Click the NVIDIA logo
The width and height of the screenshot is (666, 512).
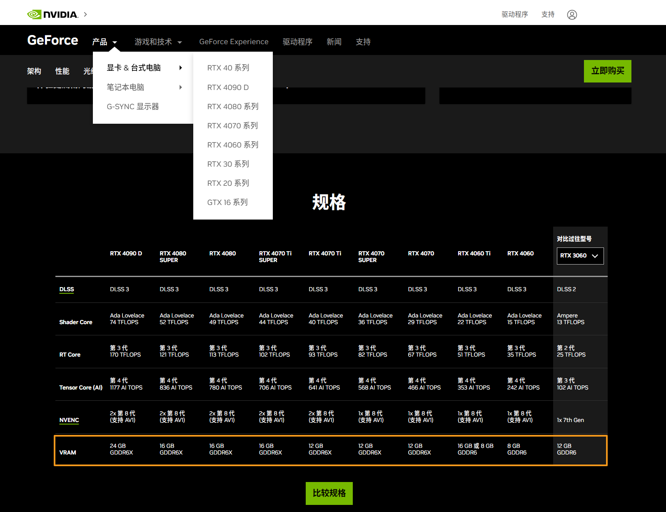[52, 15]
